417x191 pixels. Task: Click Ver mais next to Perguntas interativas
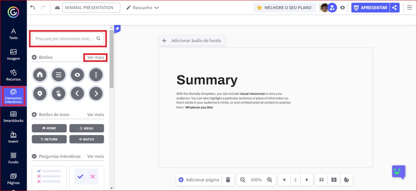point(95,156)
